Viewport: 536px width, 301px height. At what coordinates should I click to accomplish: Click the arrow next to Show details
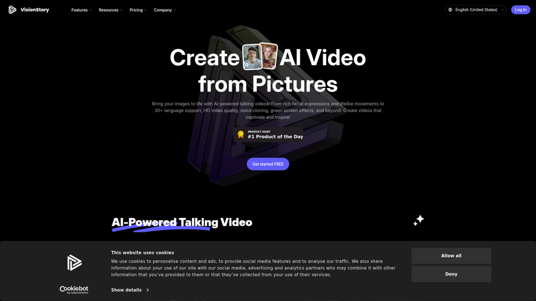[147, 290]
